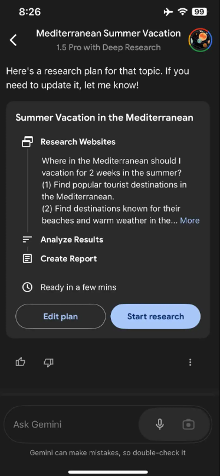Click the Edit plan button

pos(61,316)
